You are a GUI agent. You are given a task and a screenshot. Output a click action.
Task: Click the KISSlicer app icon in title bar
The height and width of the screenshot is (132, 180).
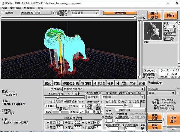[3, 3]
